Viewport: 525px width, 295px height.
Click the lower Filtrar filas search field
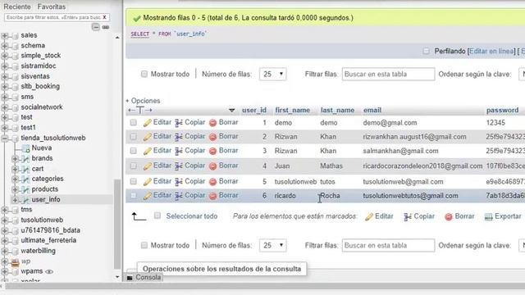[x=388, y=246]
